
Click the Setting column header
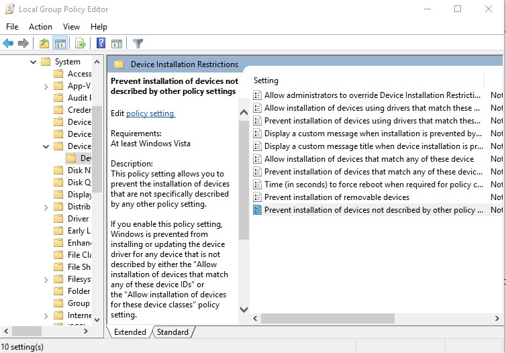coord(266,81)
